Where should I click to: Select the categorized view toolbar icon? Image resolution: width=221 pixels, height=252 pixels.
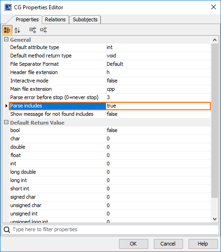7,30
